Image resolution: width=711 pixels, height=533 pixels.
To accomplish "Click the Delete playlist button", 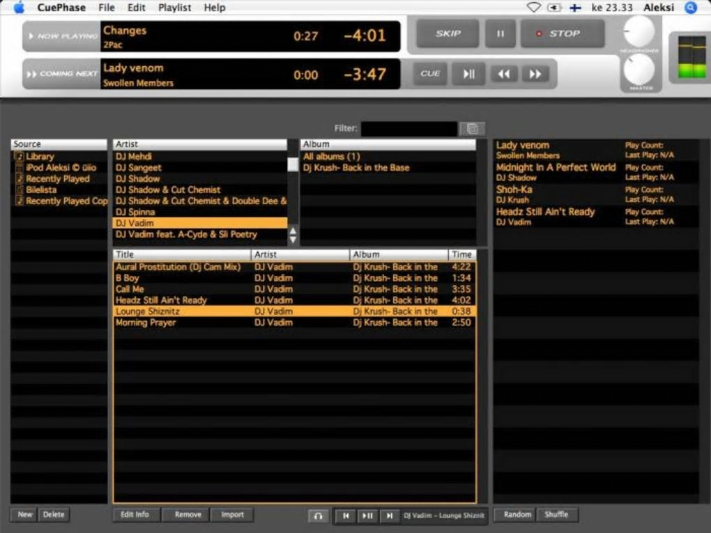I will point(54,514).
